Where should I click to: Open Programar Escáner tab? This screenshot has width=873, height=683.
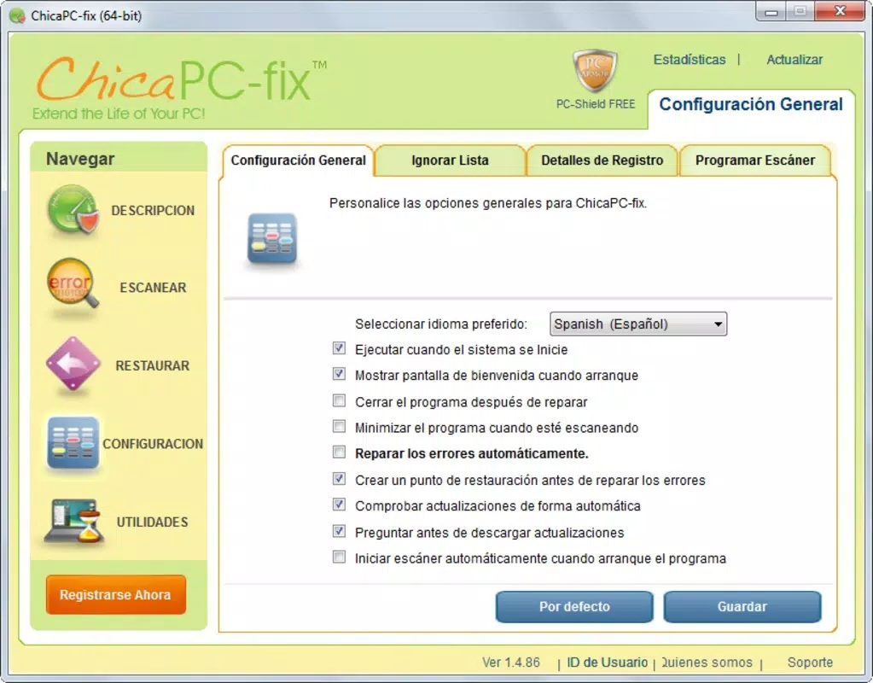click(755, 161)
